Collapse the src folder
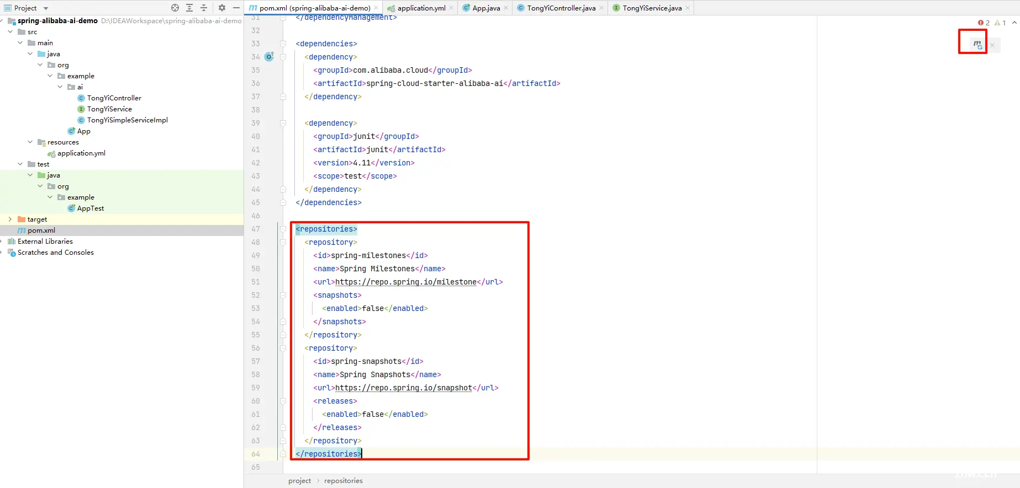This screenshot has width=1020, height=488. pyautogui.click(x=10, y=31)
